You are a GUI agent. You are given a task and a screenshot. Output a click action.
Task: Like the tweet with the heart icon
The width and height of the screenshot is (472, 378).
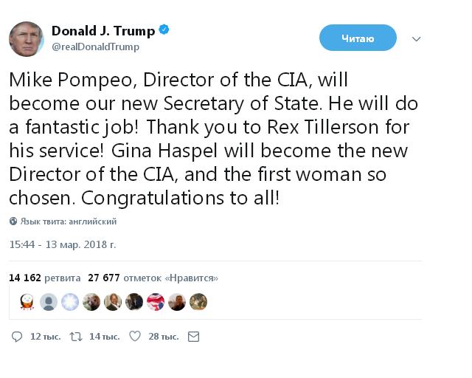click(135, 337)
